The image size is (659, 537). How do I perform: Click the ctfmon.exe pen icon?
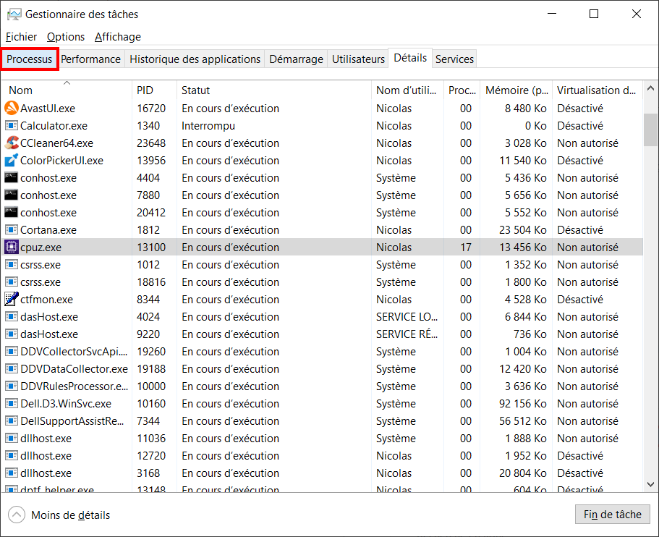(x=12, y=299)
